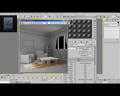The width and height of the screenshot is (120, 96).
Task: Toggle the Backlight icon in Material Editor
Action: [95, 23]
